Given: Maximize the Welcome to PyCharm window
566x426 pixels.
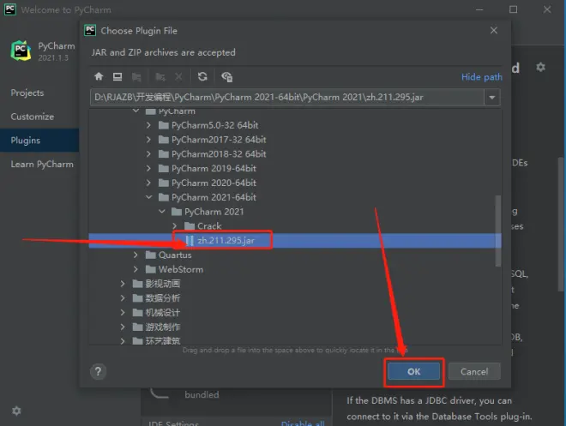Looking at the screenshot, I should [x=513, y=9].
